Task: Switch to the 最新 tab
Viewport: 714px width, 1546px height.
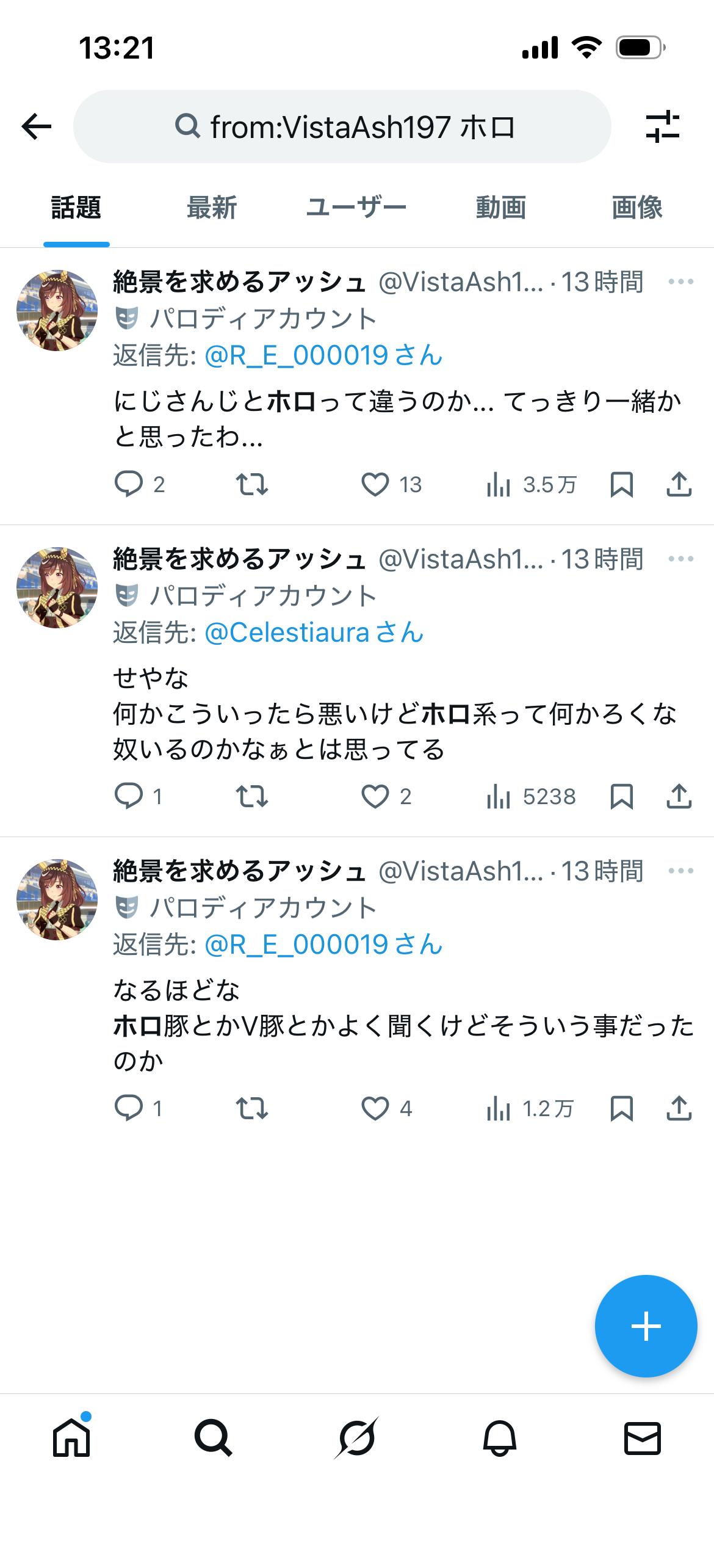Action: pos(212,208)
